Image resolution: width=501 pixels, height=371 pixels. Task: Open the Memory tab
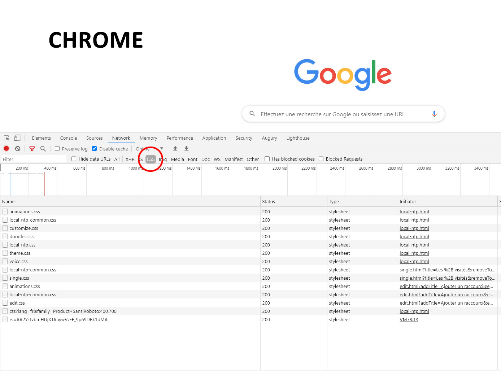(x=148, y=138)
